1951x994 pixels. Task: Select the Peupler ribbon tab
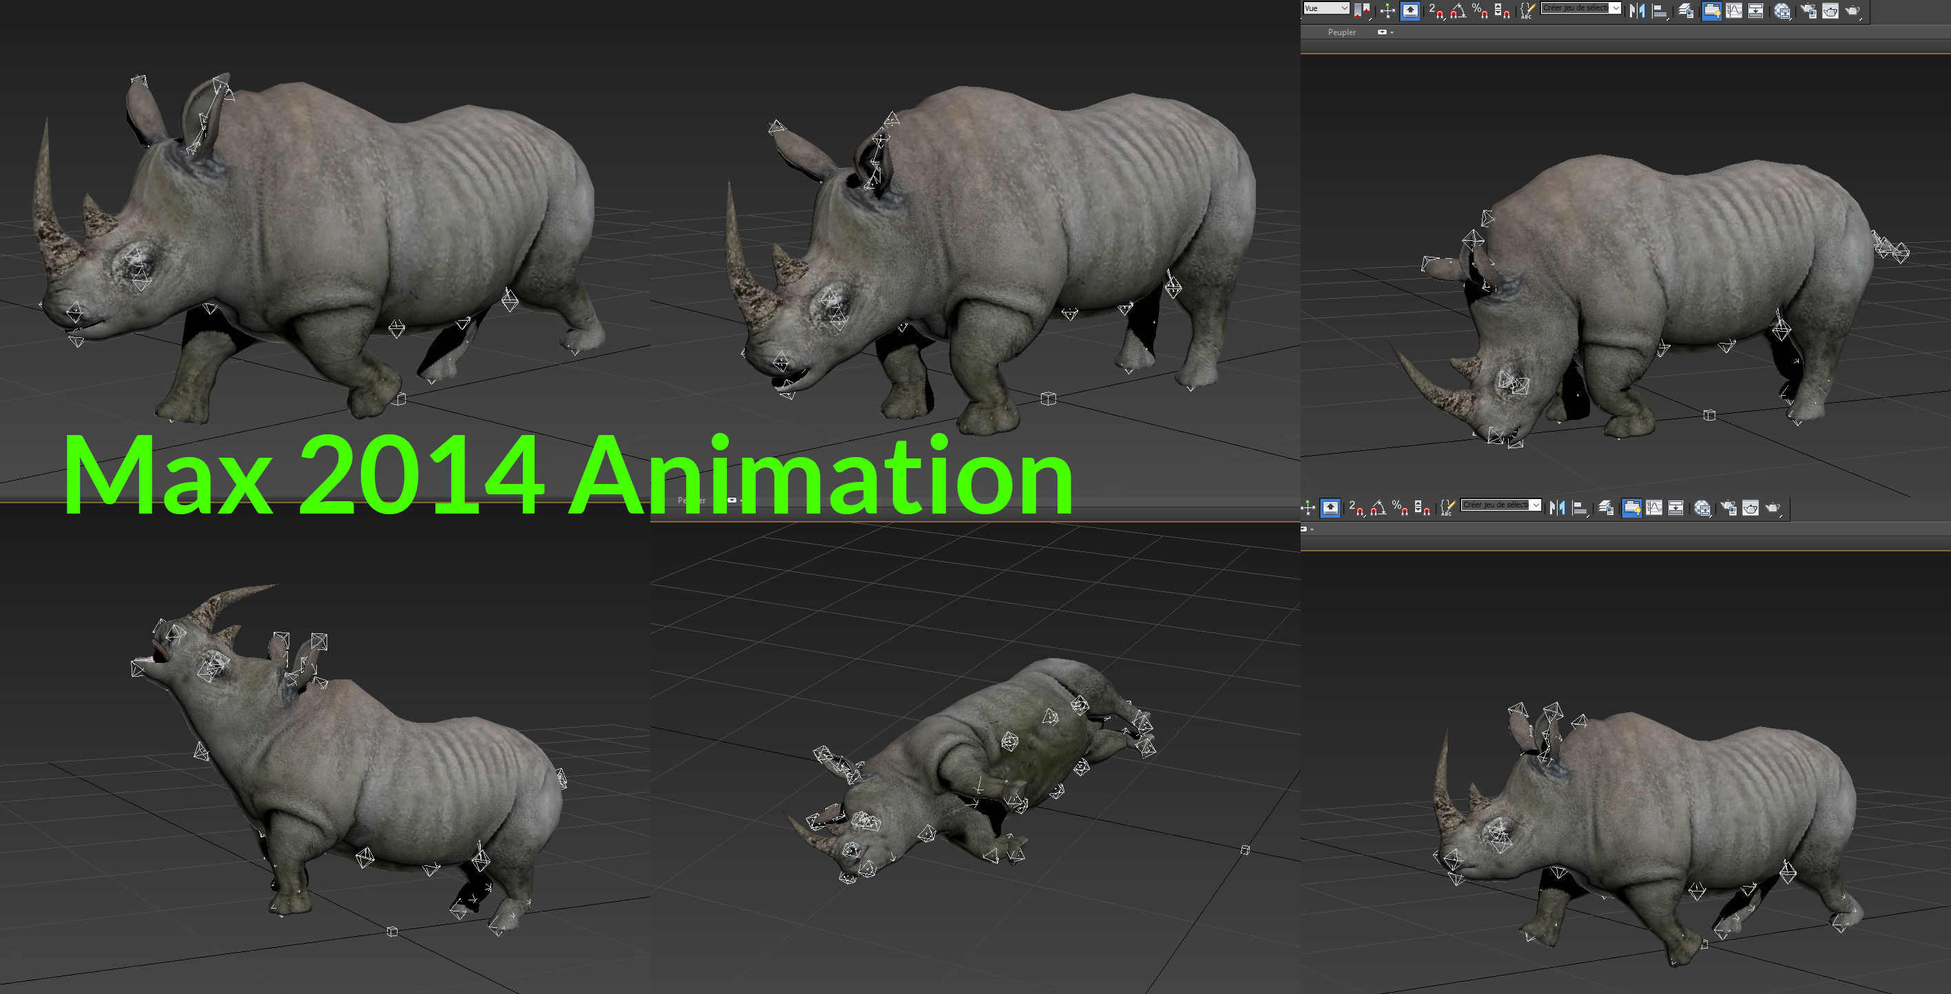[x=1342, y=32]
